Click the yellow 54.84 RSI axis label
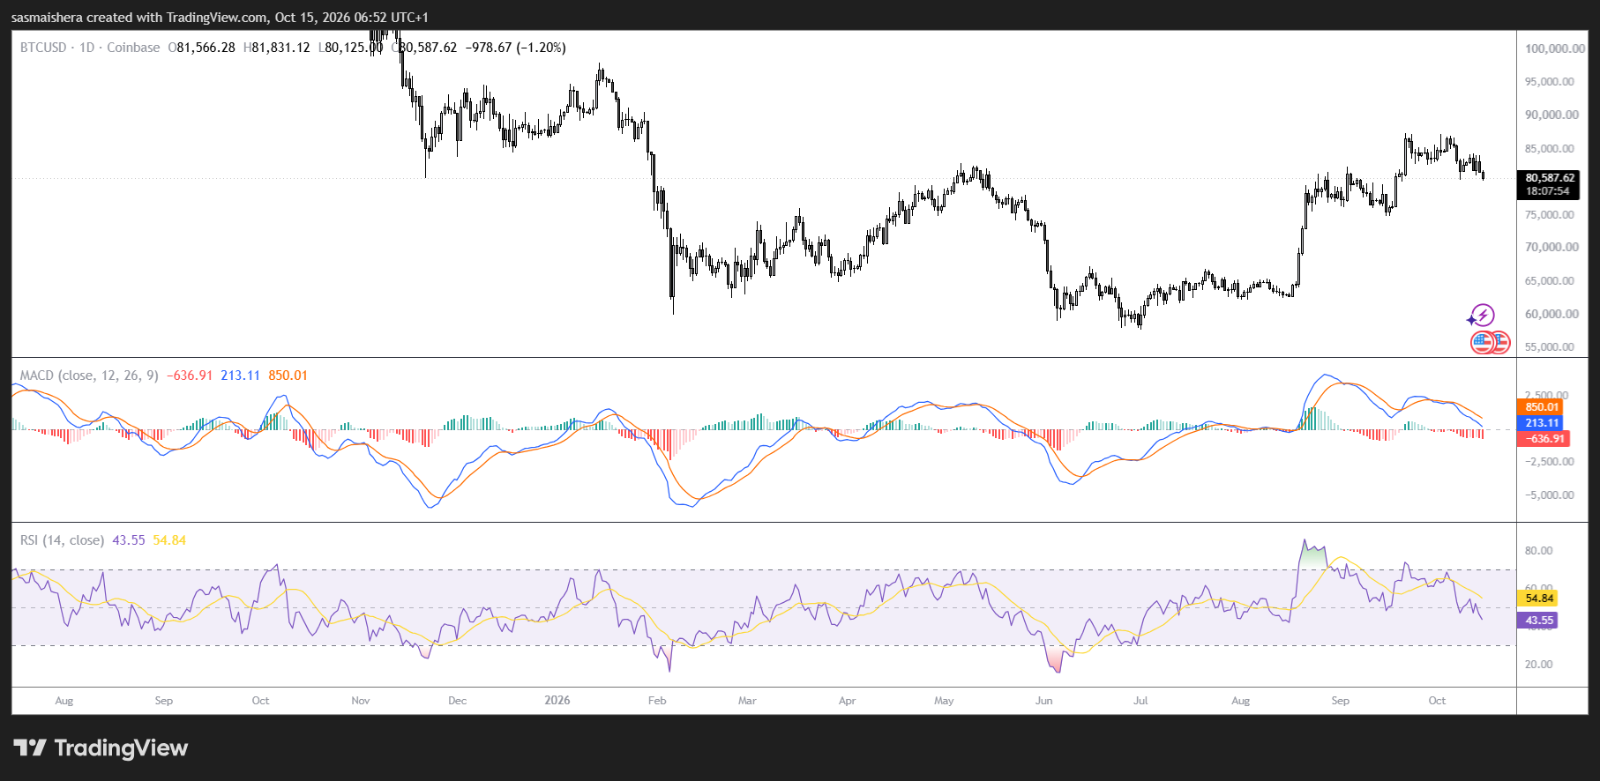 tap(1538, 599)
